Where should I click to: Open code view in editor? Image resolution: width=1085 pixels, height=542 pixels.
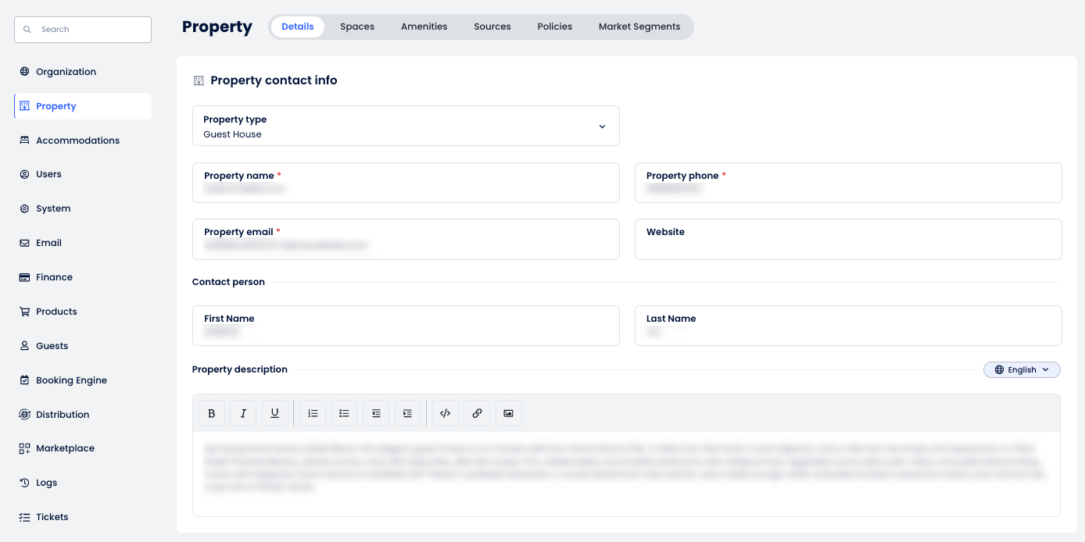(445, 414)
